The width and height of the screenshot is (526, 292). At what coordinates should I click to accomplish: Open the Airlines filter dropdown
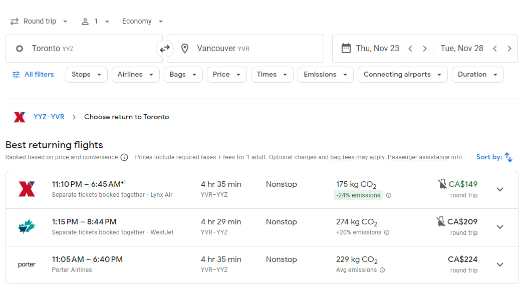coord(135,74)
